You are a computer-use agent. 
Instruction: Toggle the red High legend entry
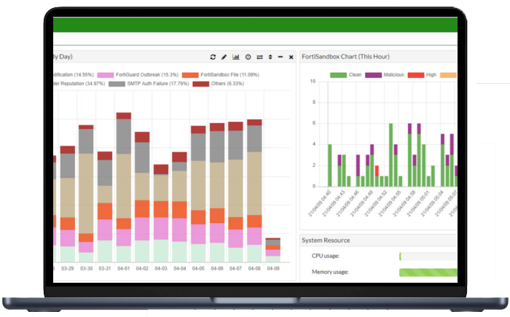click(422, 75)
